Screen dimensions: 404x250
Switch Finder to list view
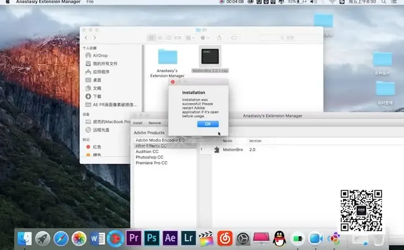[x=160, y=38]
